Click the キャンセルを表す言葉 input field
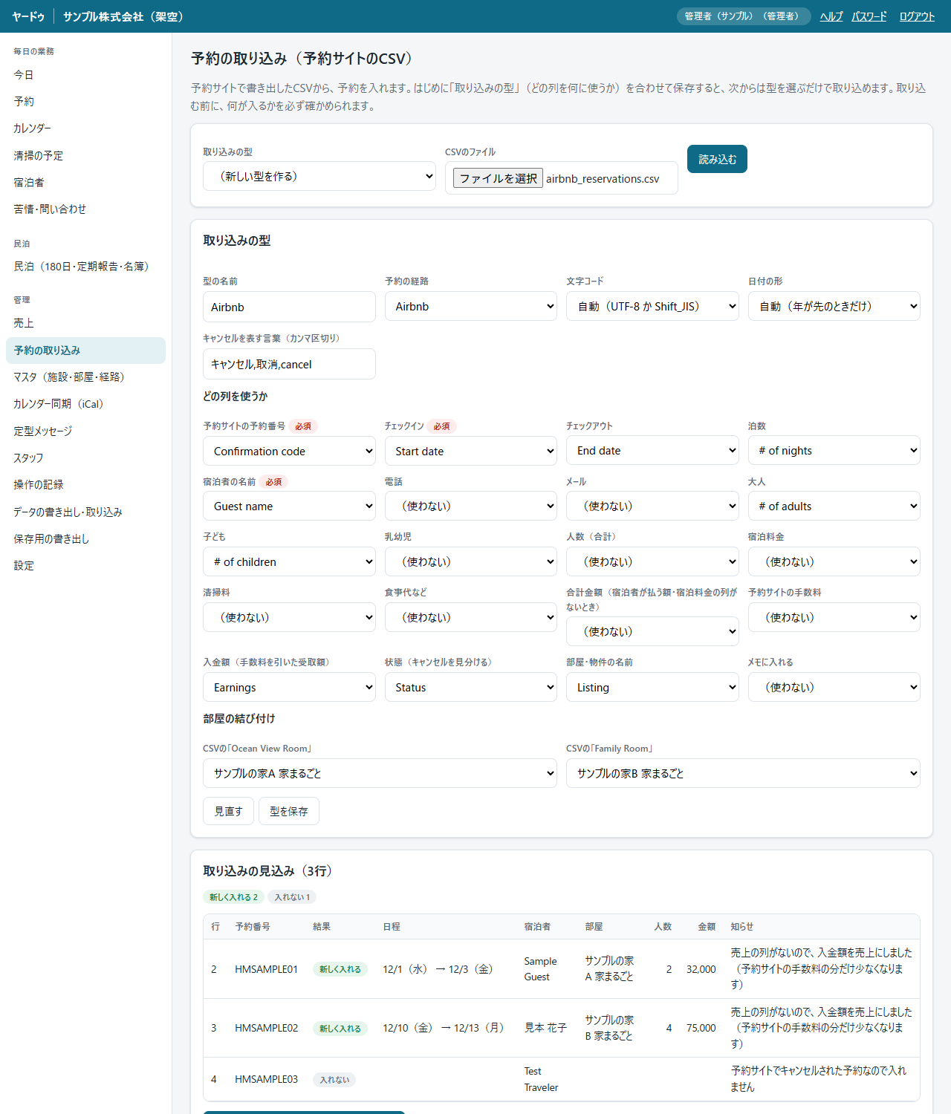The width and height of the screenshot is (951, 1114). click(x=289, y=364)
